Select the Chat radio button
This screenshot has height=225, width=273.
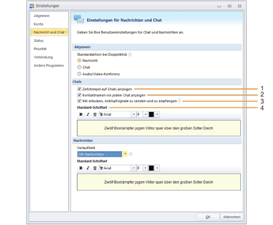(79, 67)
